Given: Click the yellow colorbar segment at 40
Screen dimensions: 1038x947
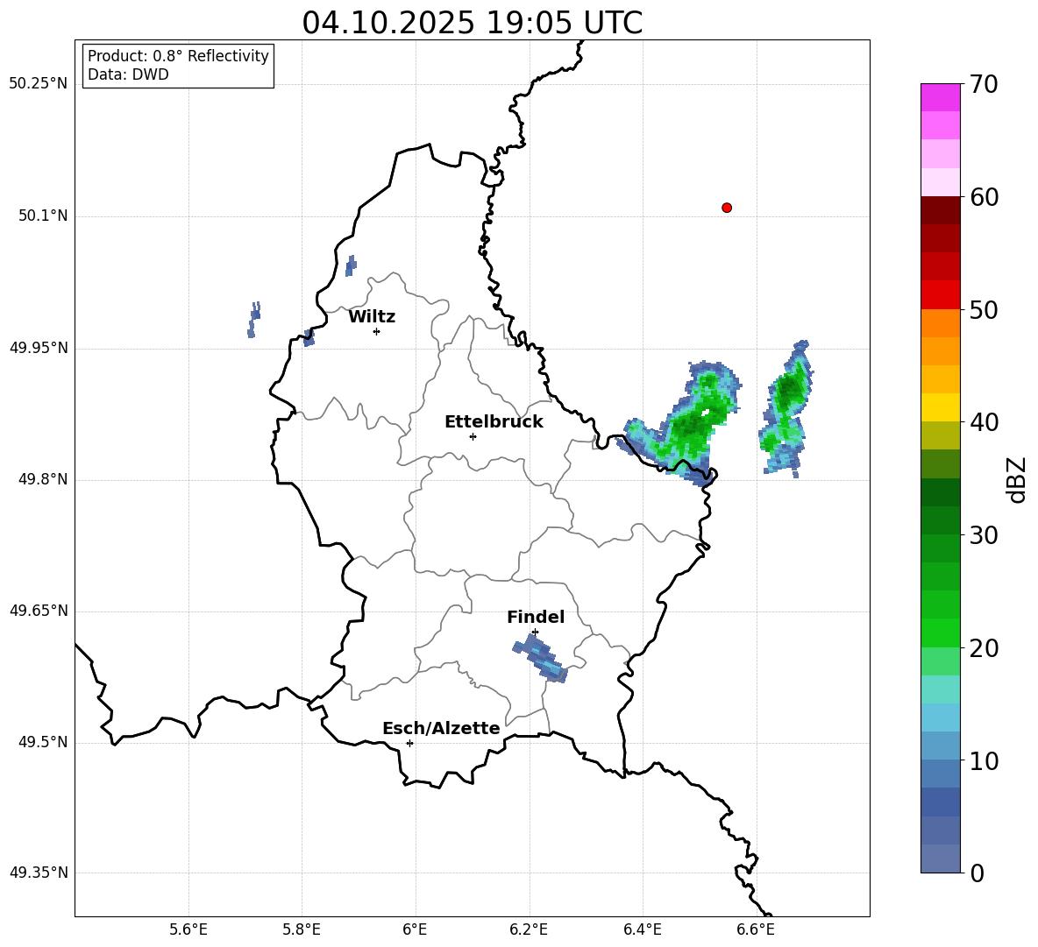Looking at the screenshot, I should (940, 407).
